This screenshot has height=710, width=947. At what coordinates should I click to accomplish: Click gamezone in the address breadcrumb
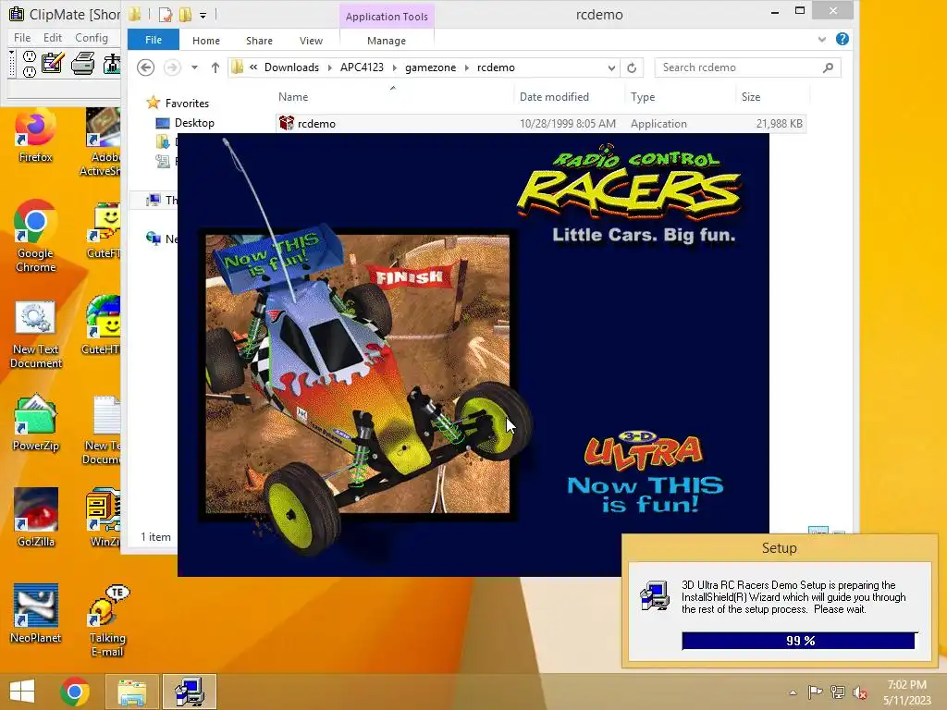tap(431, 67)
